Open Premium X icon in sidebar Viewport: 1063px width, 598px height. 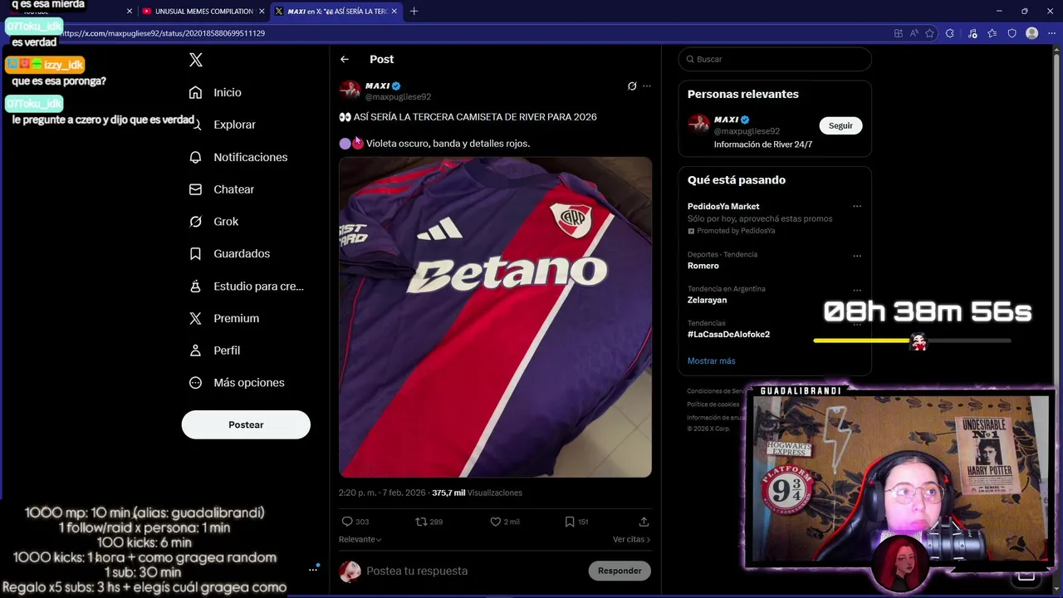(195, 318)
